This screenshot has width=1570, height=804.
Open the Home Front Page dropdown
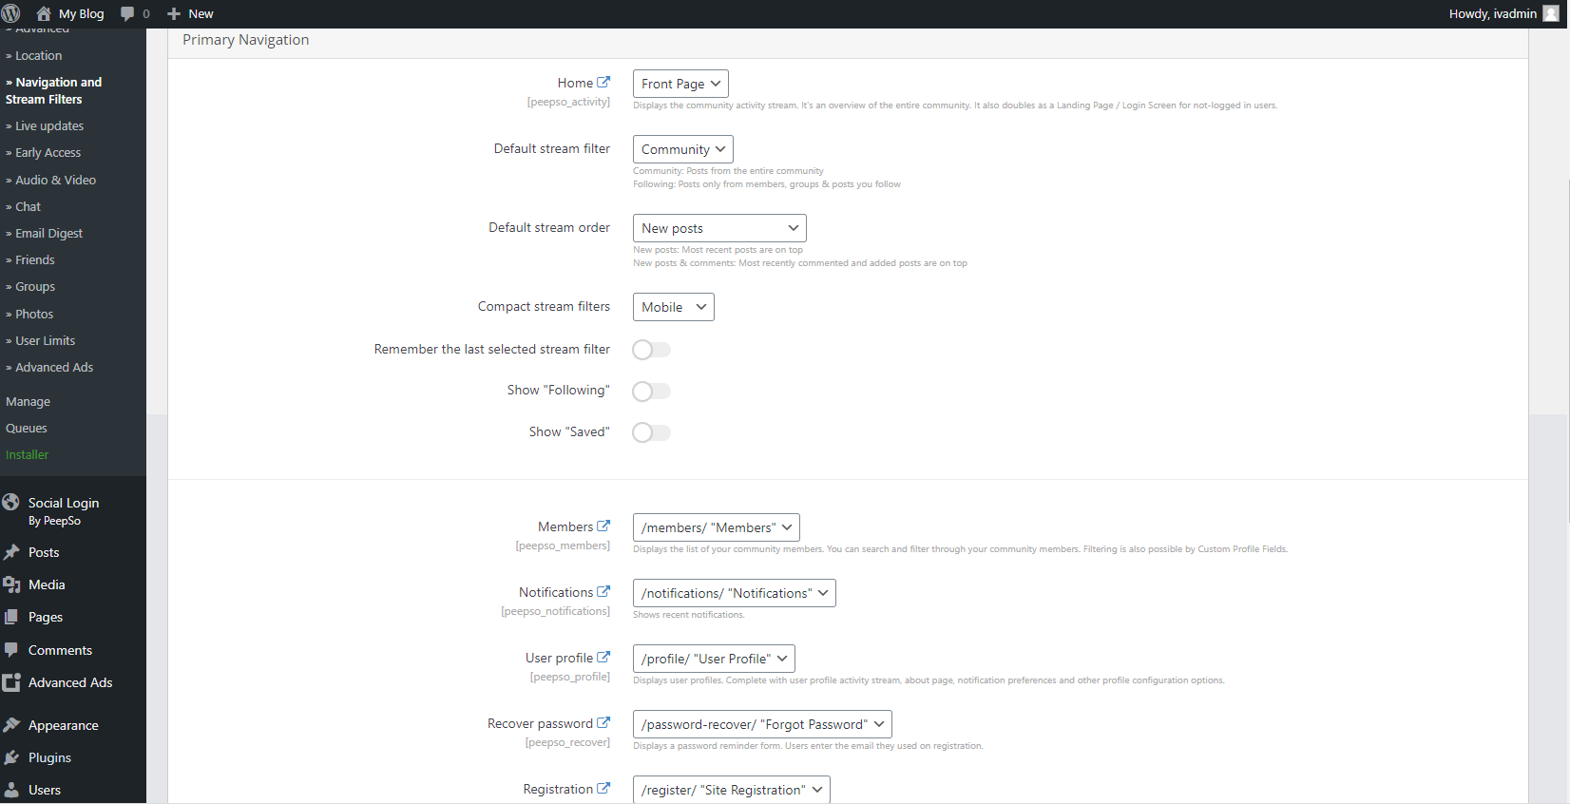pyautogui.click(x=680, y=84)
